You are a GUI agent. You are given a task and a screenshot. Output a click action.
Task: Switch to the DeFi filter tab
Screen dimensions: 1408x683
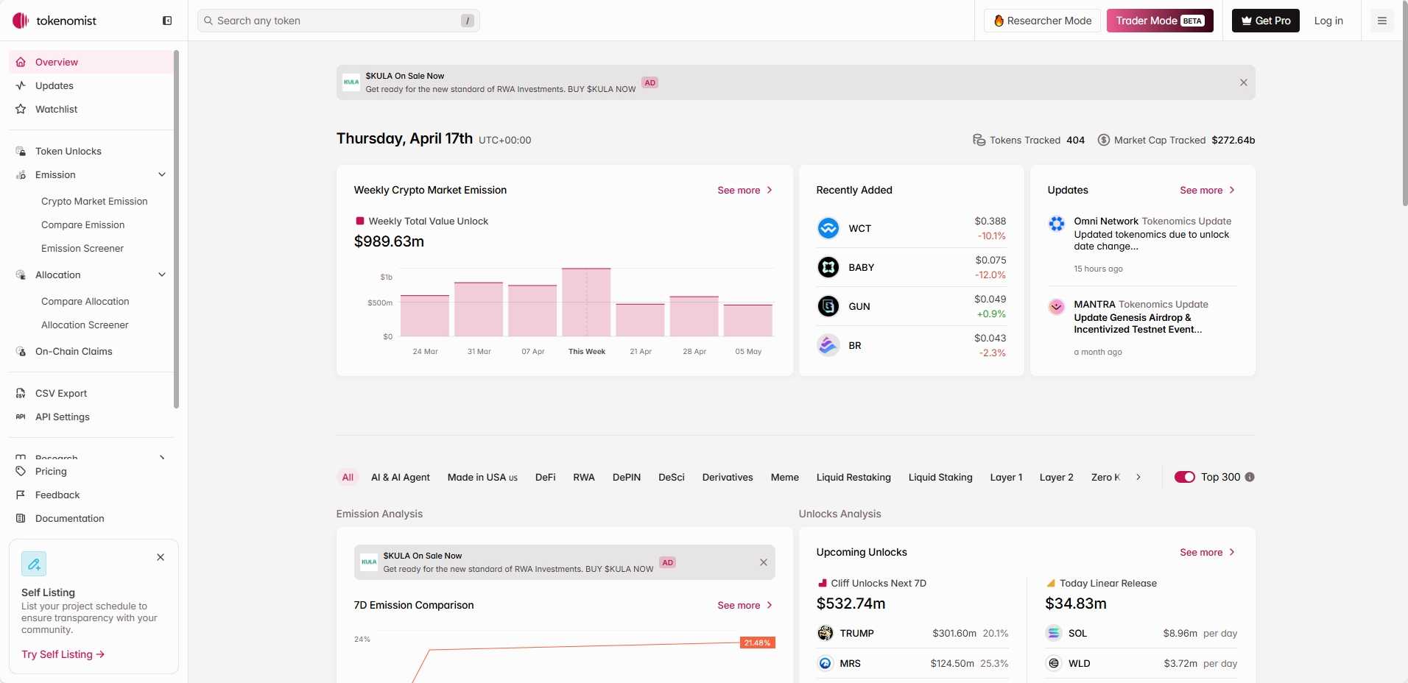pos(545,477)
